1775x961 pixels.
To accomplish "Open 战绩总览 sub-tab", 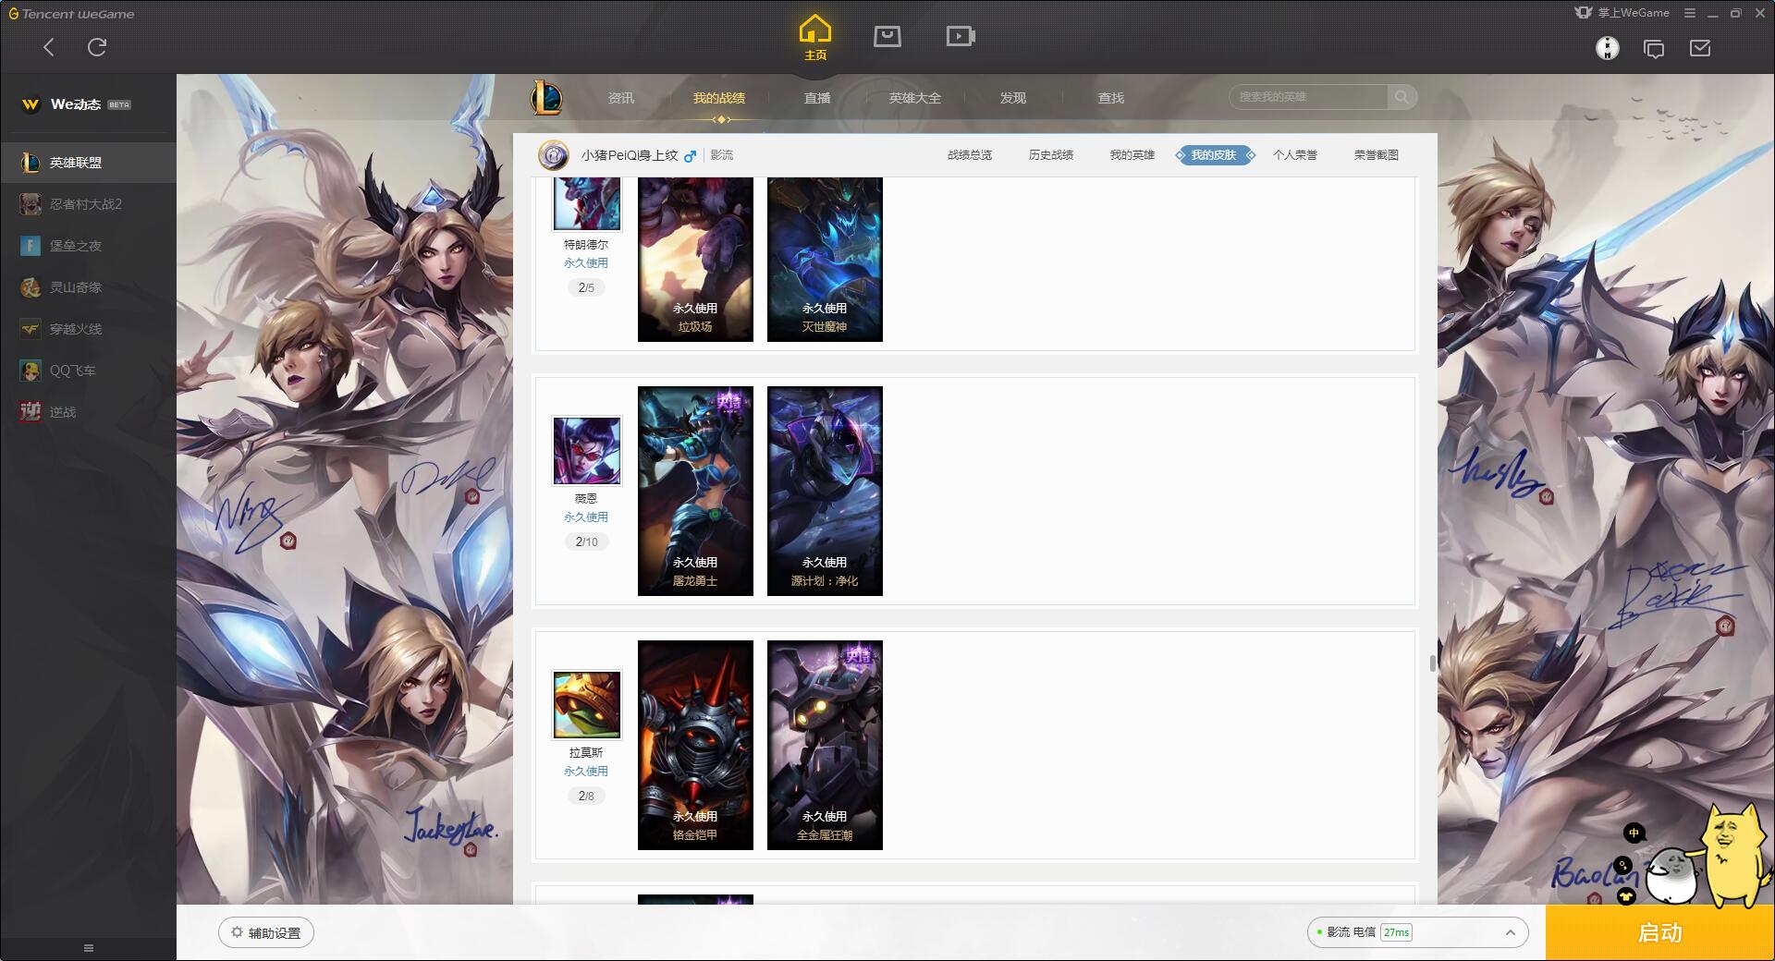I will point(970,155).
